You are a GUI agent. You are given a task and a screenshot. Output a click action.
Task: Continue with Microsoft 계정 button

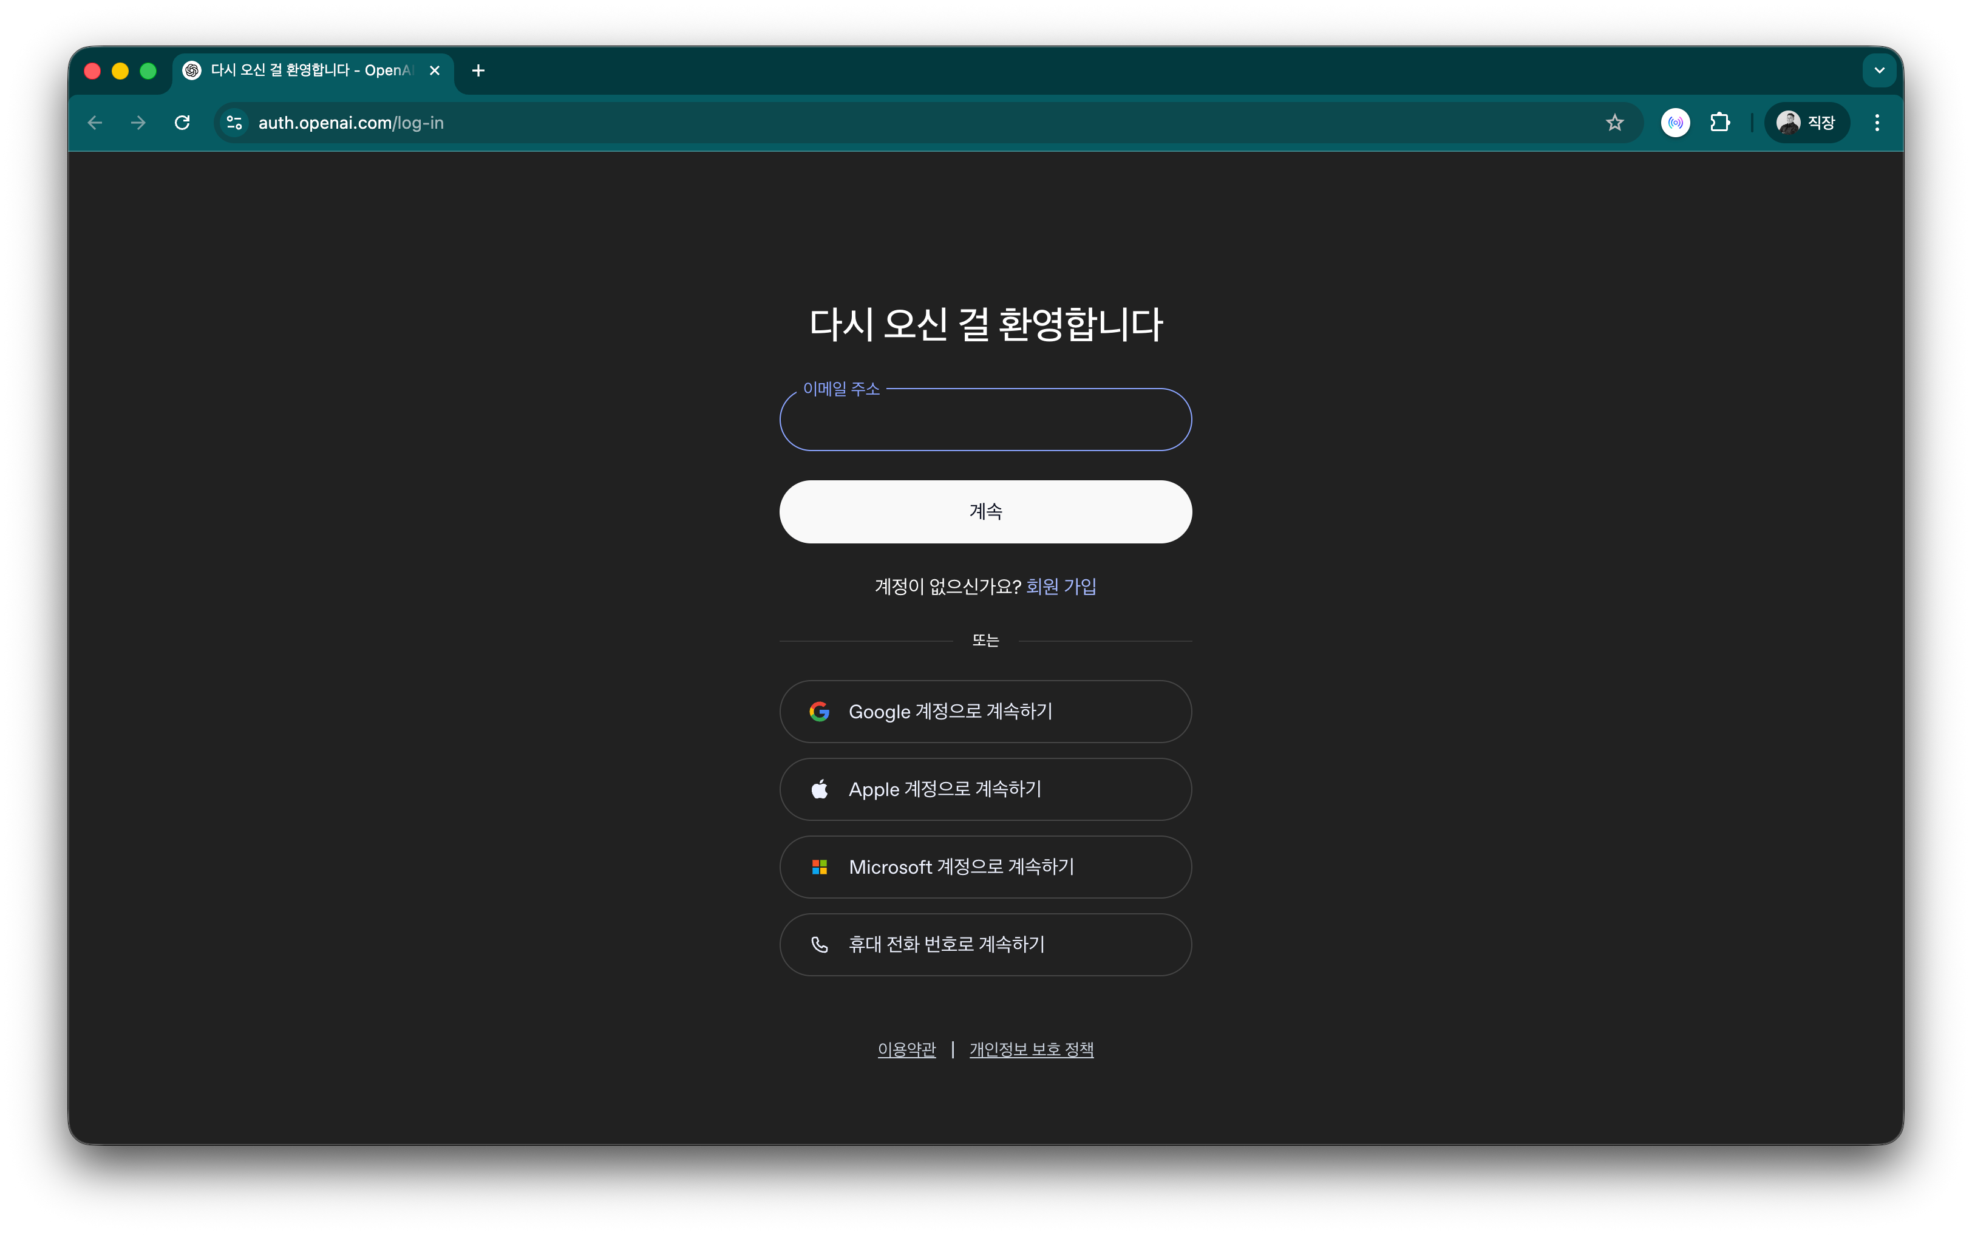pyautogui.click(x=985, y=866)
